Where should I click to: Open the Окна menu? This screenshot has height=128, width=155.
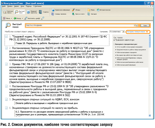22,6
